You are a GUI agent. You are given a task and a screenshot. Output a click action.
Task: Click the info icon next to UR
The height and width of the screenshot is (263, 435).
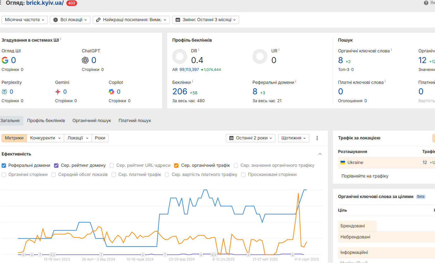pos(279,50)
